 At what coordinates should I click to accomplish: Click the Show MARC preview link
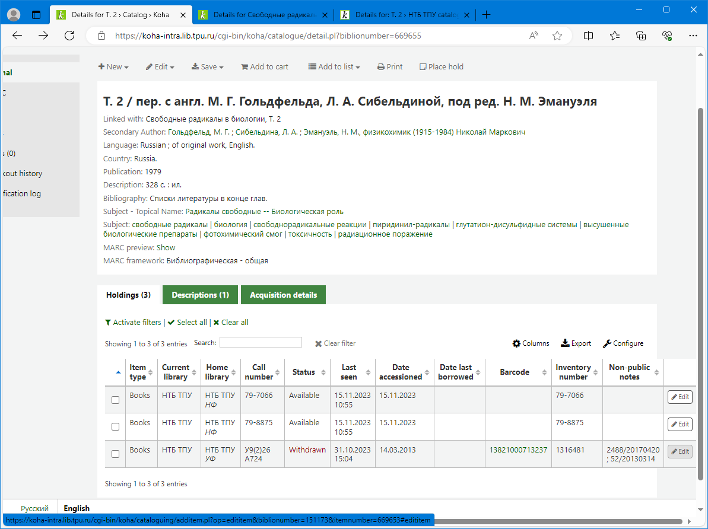pyautogui.click(x=166, y=247)
